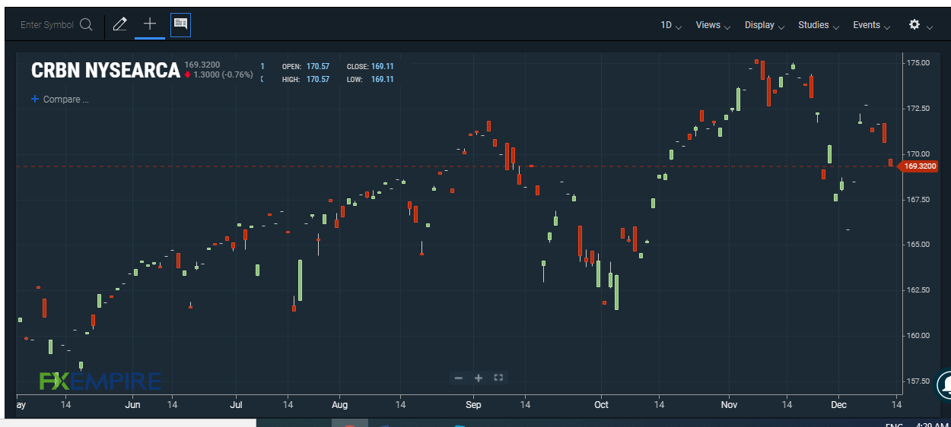Click the Oct date axis label
The width and height of the screenshot is (951, 427).
(x=601, y=405)
